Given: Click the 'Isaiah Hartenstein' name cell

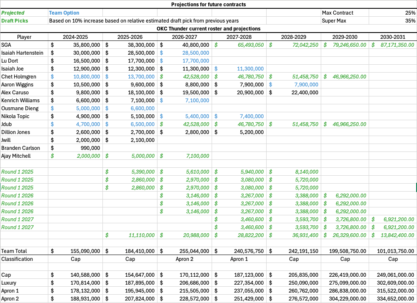Looking at the screenshot, I should [24, 53].
